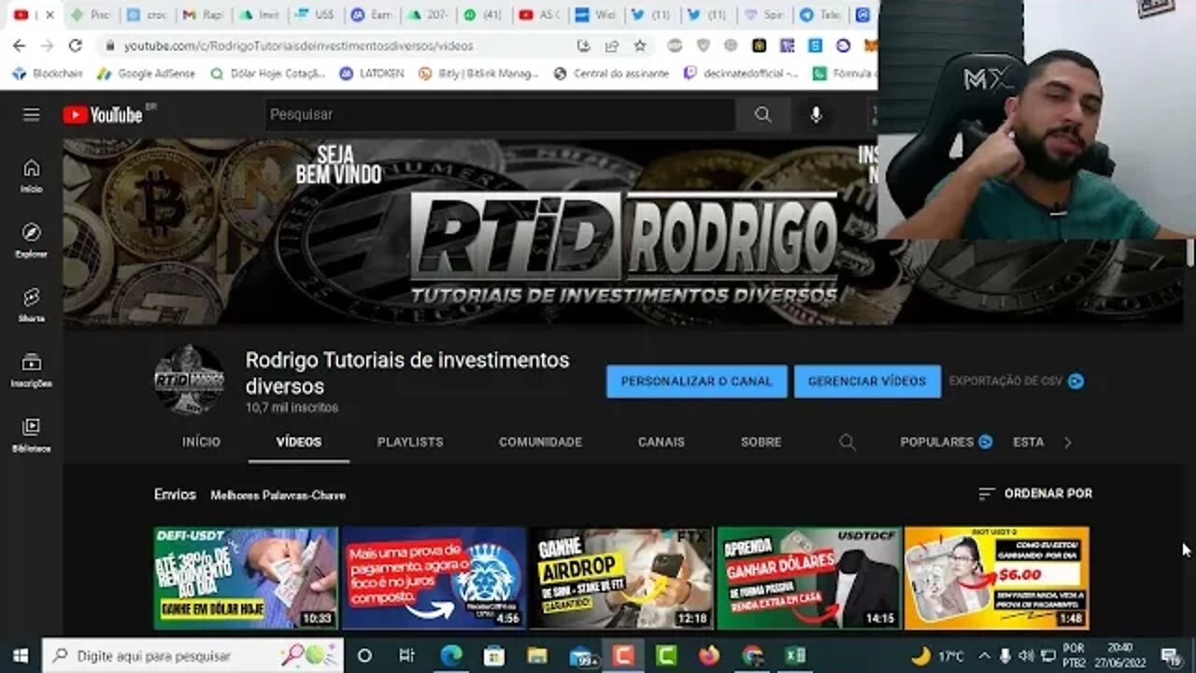Open the Google AdSense bookmark

click(146, 73)
